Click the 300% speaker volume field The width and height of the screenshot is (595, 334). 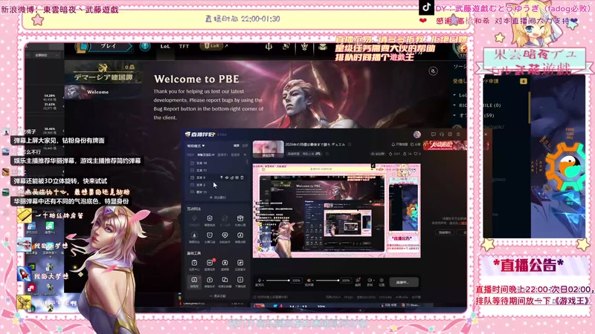(x=346, y=281)
